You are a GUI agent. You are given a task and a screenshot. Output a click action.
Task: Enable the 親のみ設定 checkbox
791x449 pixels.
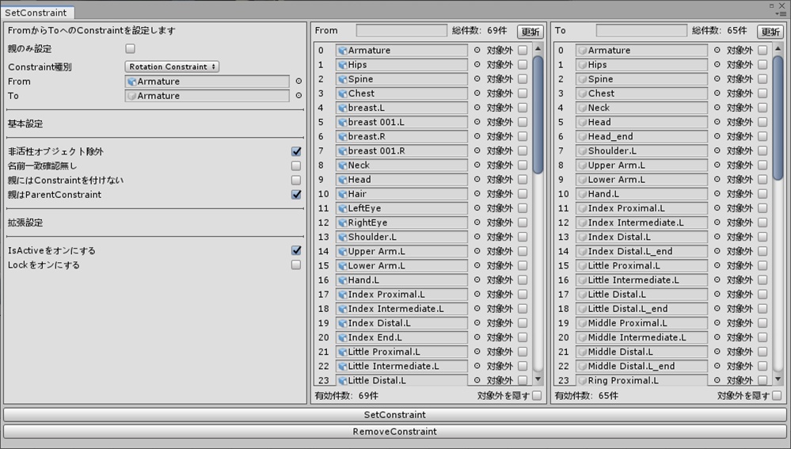tap(130, 49)
